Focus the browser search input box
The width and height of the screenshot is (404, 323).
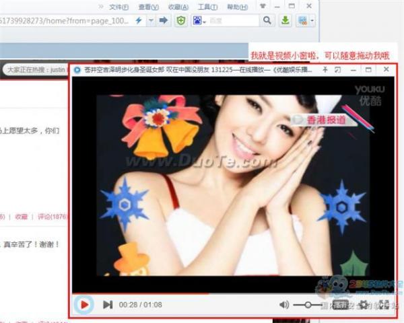pyautogui.click(x=233, y=20)
